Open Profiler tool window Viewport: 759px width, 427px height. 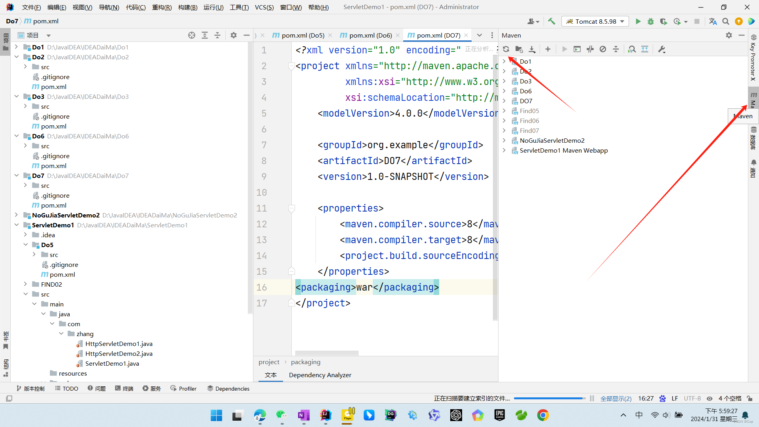point(183,389)
